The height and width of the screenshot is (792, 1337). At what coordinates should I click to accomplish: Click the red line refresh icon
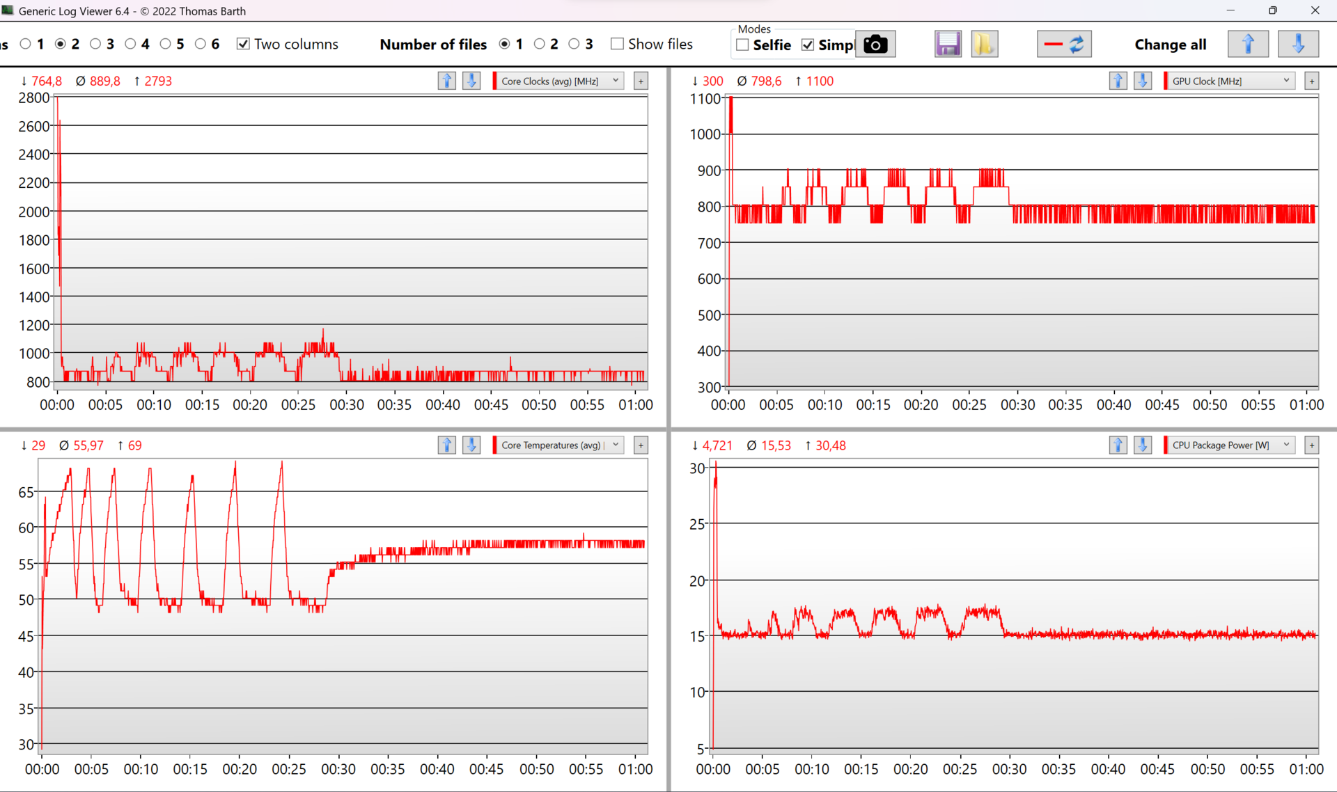tap(1063, 45)
